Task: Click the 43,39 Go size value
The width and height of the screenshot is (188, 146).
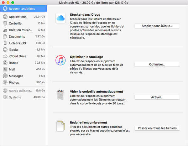Action: [39, 97]
